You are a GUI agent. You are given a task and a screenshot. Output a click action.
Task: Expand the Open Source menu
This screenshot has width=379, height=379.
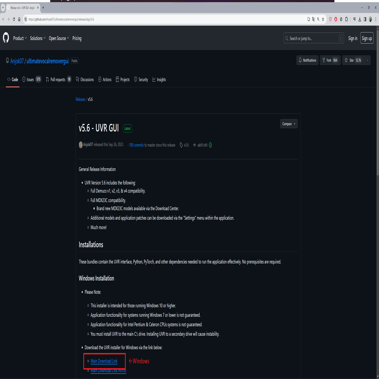59,38
